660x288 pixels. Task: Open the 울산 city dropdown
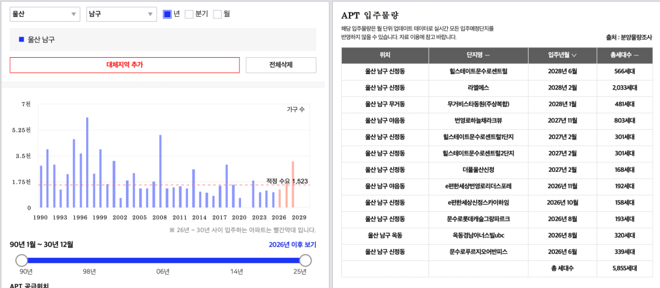point(45,14)
